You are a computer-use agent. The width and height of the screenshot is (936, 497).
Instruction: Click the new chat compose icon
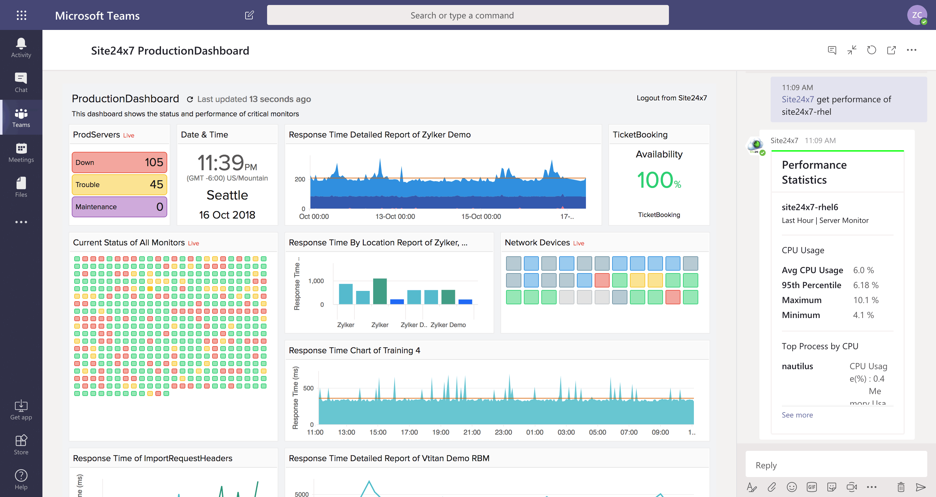[249, 15]
